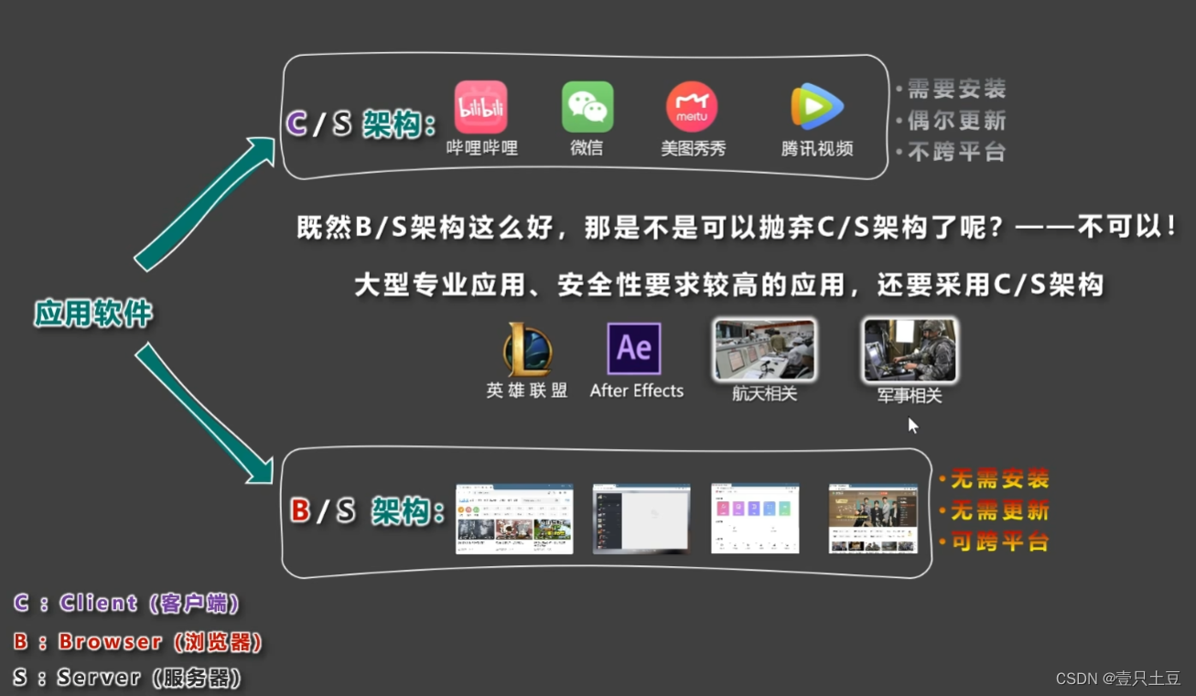Click the C：Client (客户端) text
Screen dimensions: 1196x696
[x=126, y=604]
